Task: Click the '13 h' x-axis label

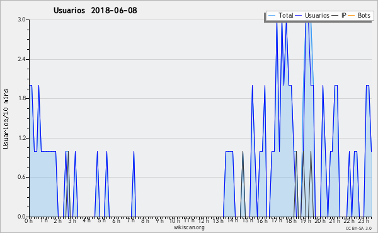Action: click(218, 221)
